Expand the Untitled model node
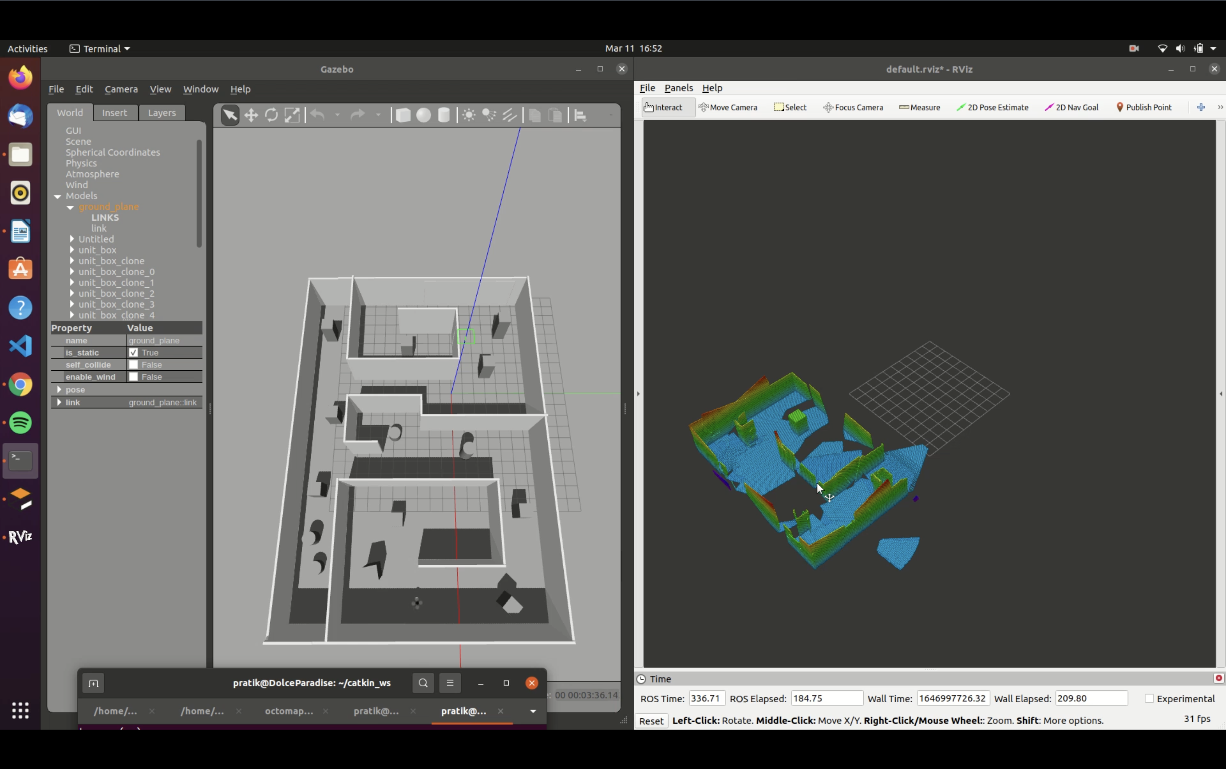Viewport: 1226px width, 769px height. 72,239
